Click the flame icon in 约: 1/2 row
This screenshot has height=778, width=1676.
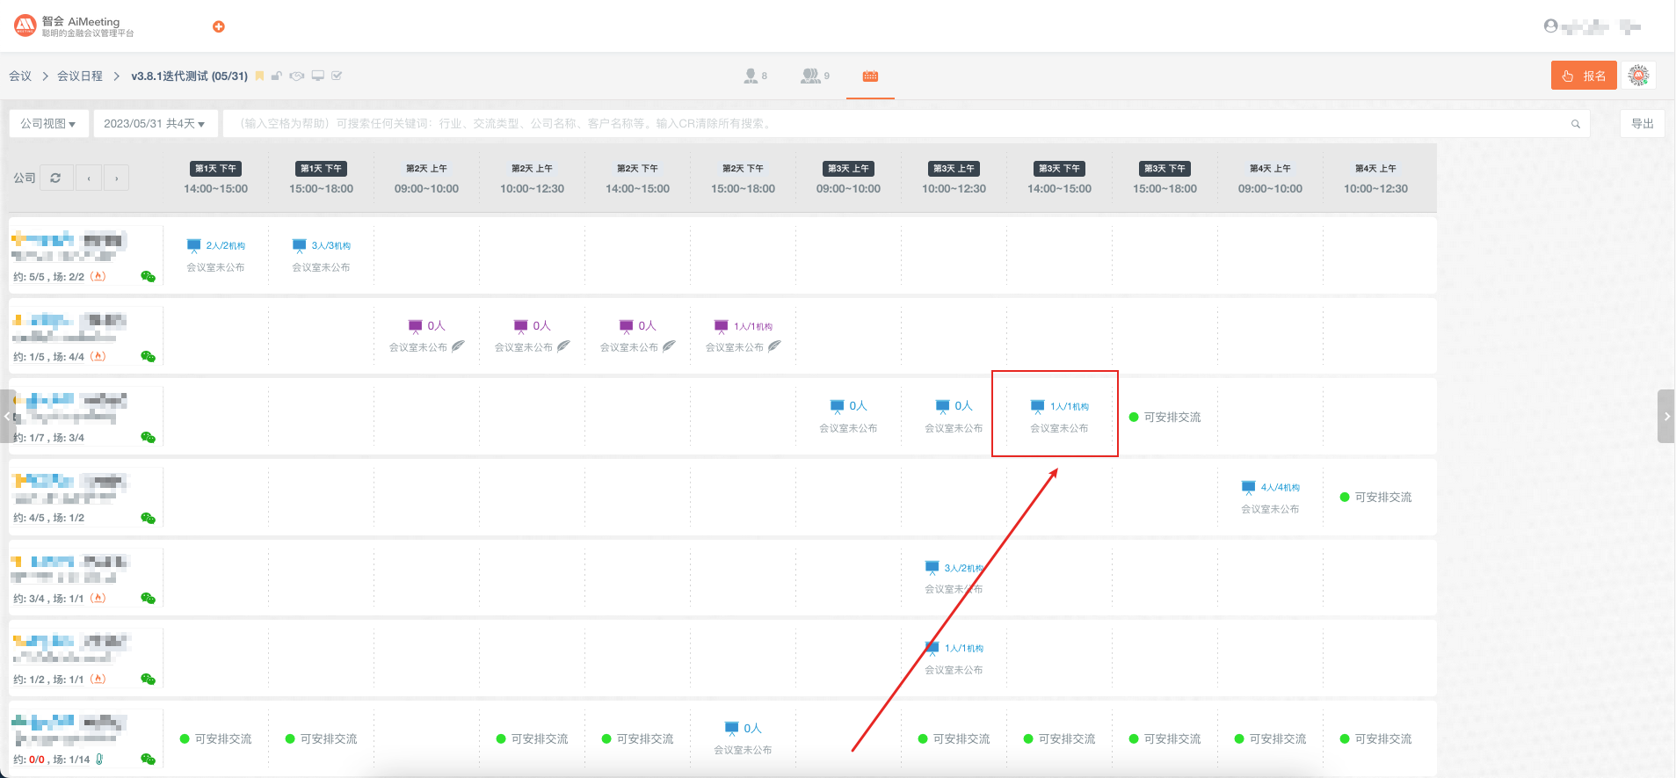[x=98, y=679]
